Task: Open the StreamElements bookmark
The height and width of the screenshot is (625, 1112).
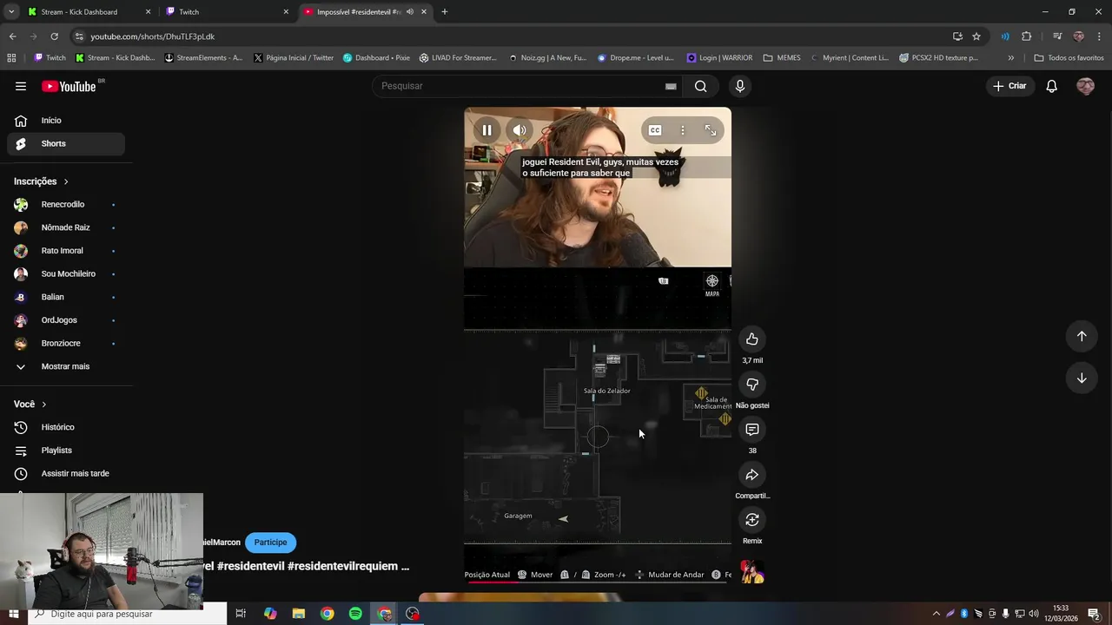Action: pyautogui.click(x=203, y=58)
